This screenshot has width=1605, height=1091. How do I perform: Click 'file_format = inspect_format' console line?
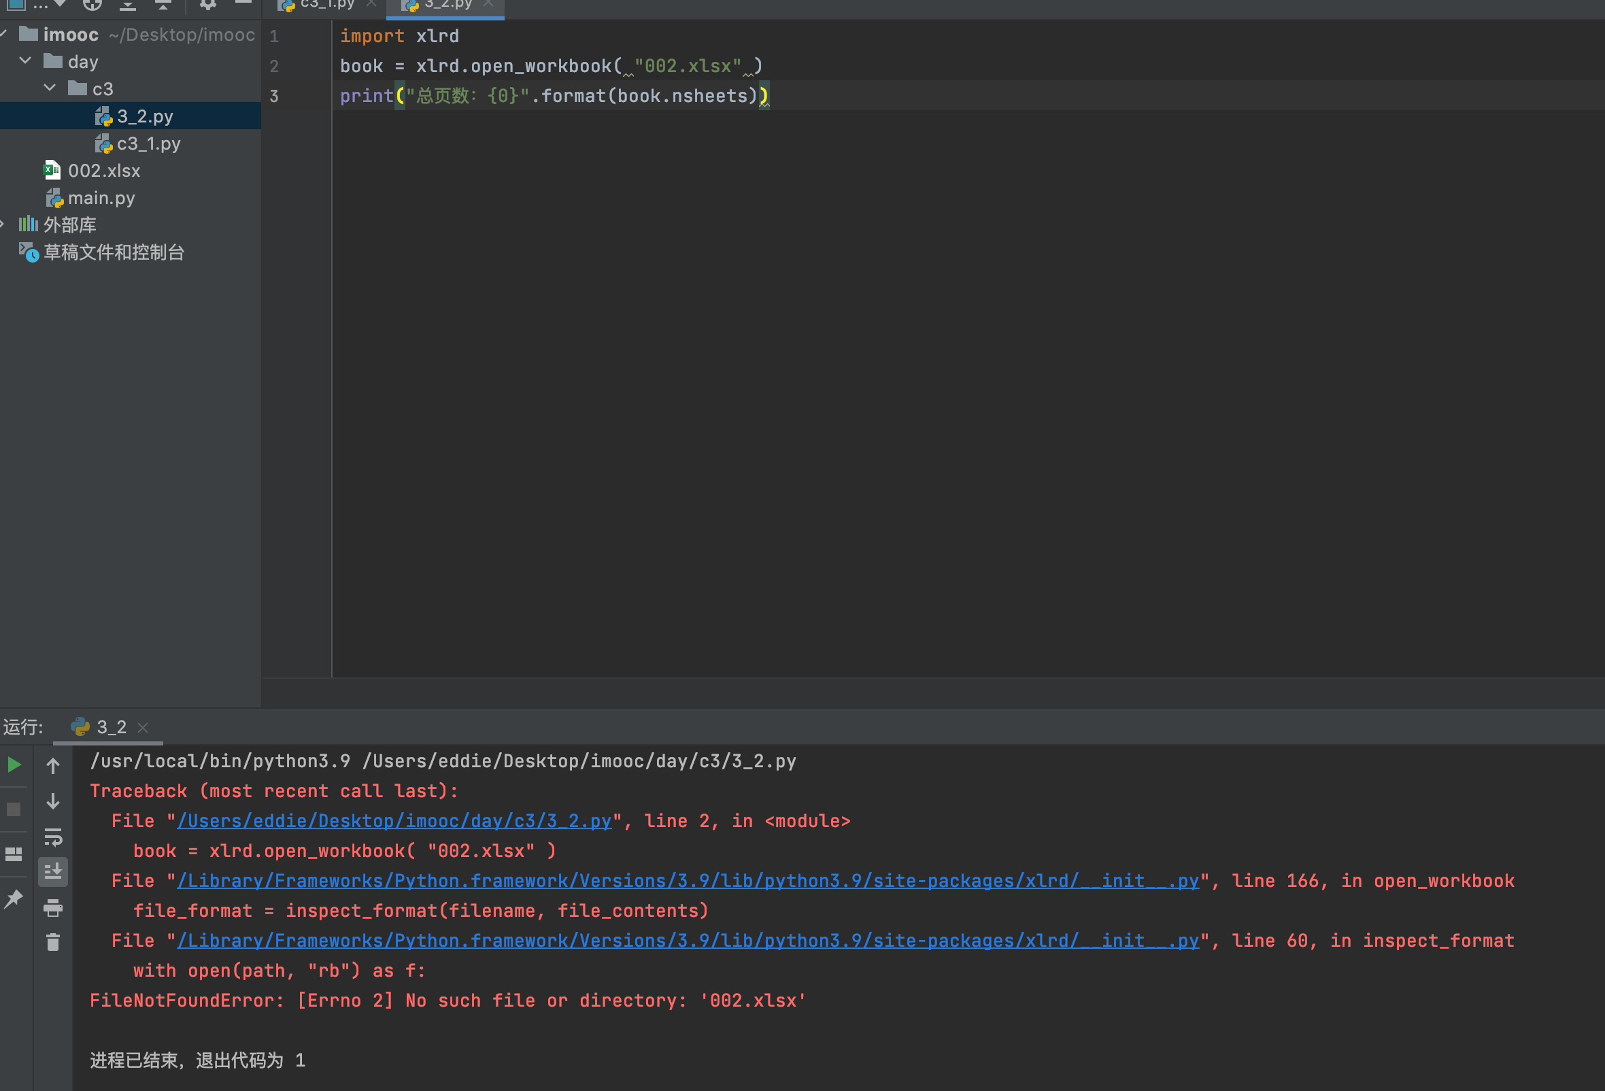pyautogui.click(x=421, y=911)
